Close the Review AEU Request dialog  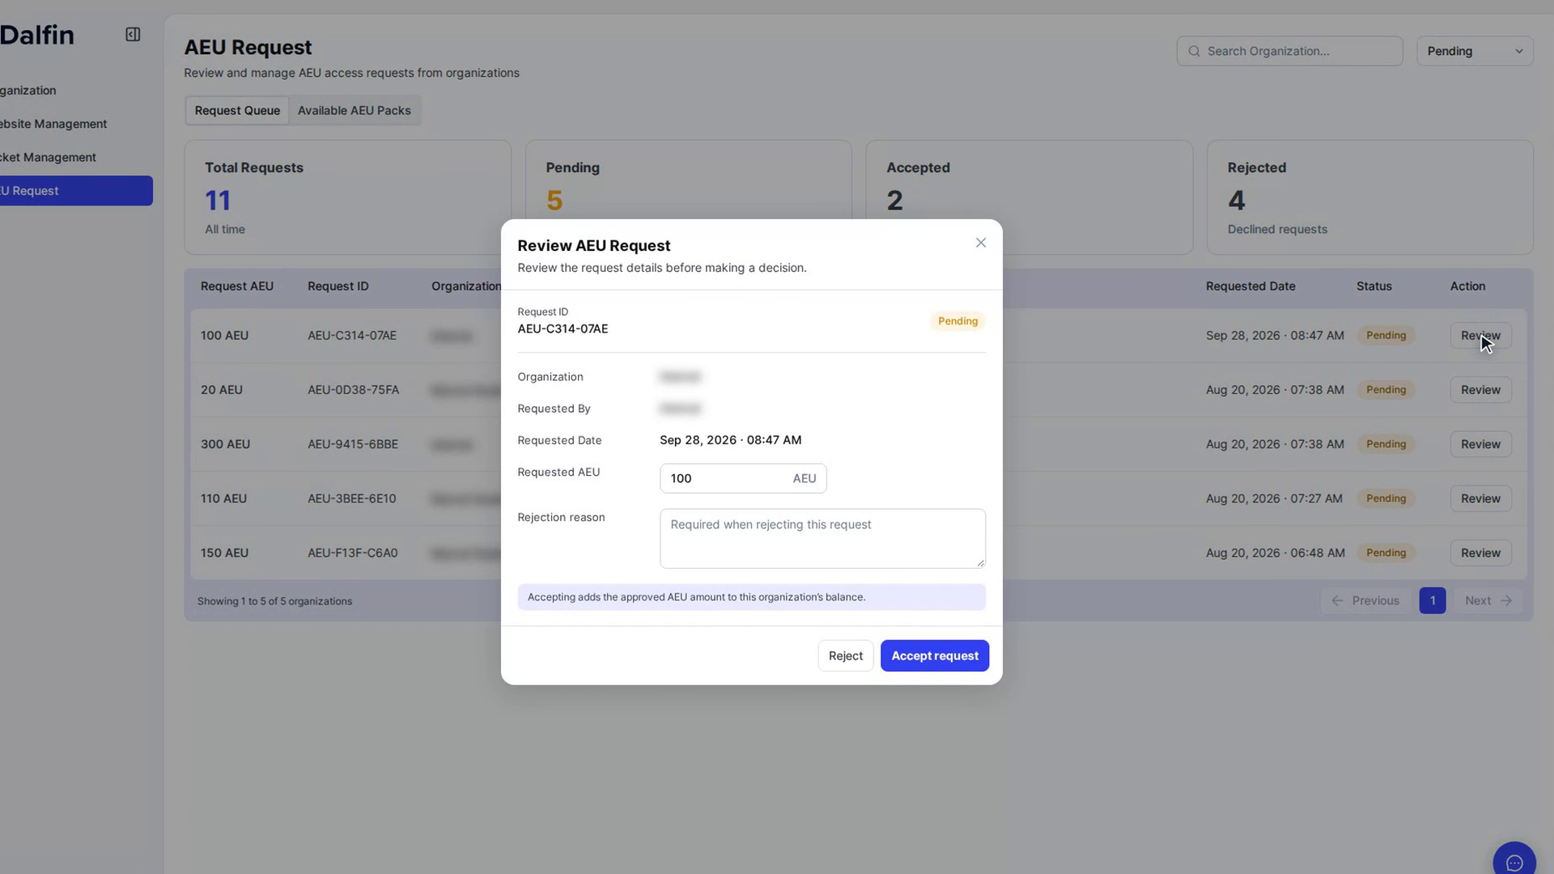tap(980, 243)
